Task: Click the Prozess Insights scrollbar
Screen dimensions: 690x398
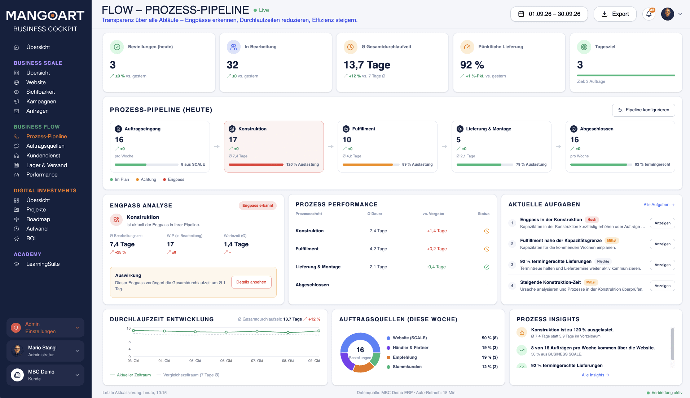Action: [x=672, y=343]
